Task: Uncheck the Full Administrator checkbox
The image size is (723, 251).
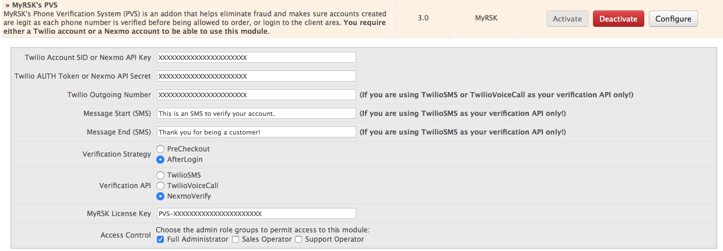Action: (x=160, y=239)
